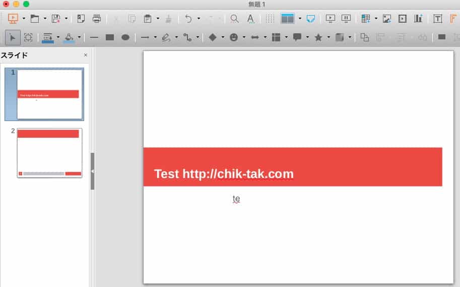
Task: Expand the Paste options dropdown arrow
Action: [x=158, y=19]
